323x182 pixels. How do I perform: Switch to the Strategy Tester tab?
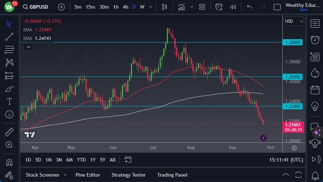click(x=128, y=175)
